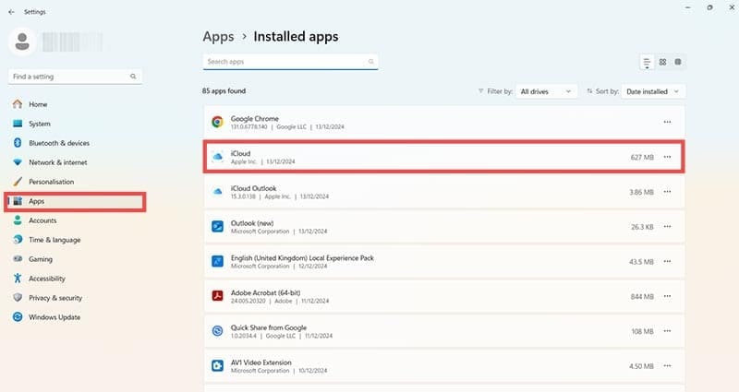Click the 844 MB size of Adobe Acrobat

[x=642, y=296]
